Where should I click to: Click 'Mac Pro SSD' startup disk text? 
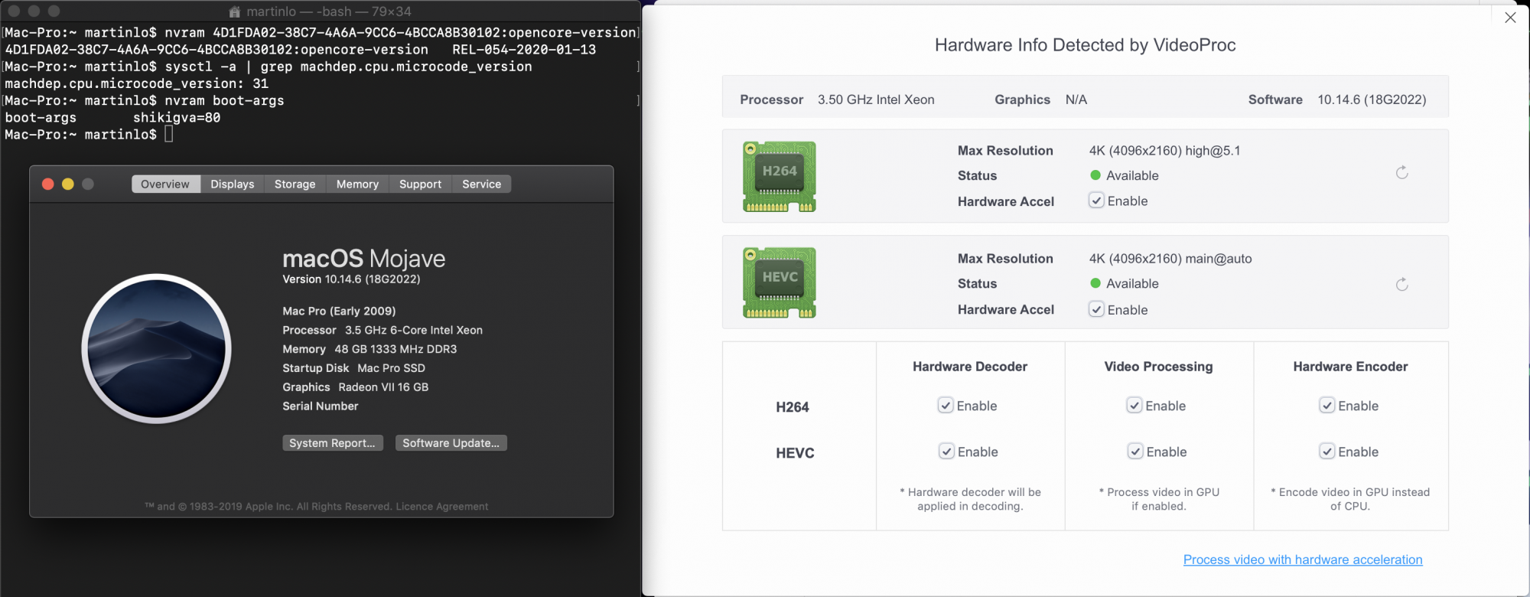tap(391, 368)
